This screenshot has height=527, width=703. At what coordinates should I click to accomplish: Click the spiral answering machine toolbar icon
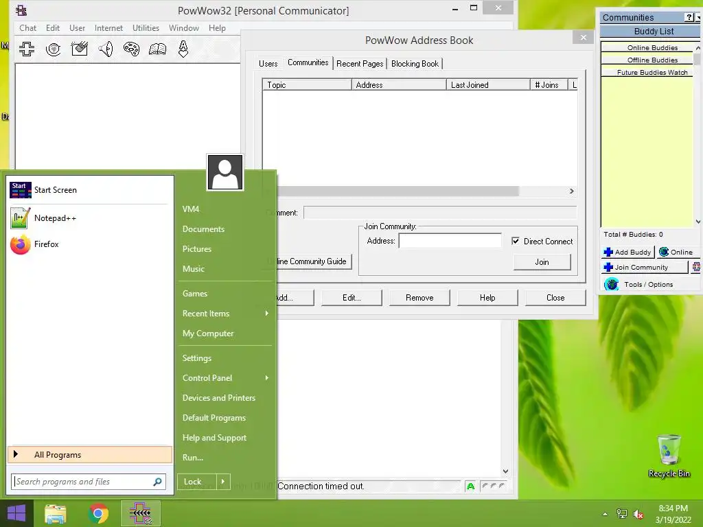coord(54,49)
